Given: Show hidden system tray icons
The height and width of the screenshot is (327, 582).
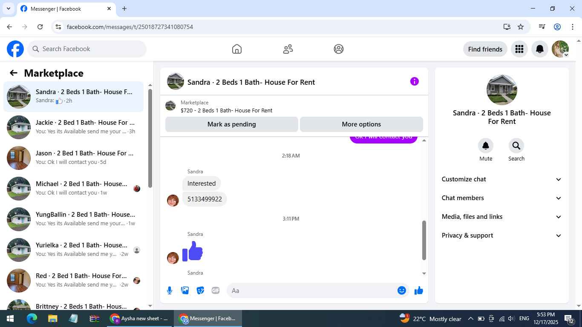Looking at the screenshot, I should click(x=471, y=318).
